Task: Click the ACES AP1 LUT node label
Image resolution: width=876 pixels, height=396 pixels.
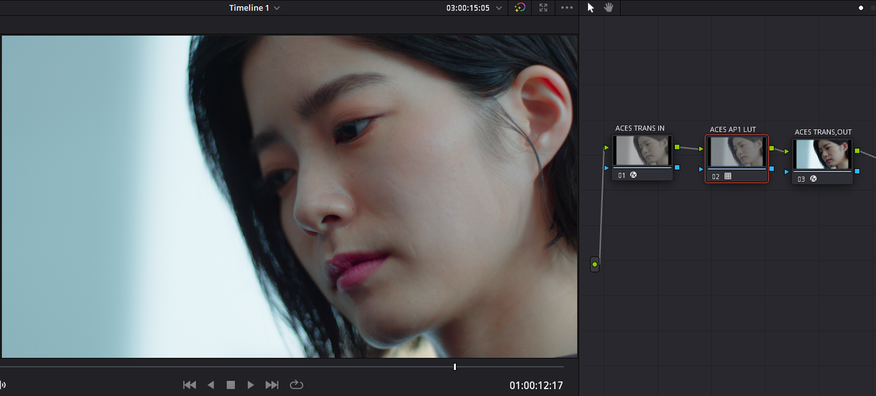Action: (733, 129)
